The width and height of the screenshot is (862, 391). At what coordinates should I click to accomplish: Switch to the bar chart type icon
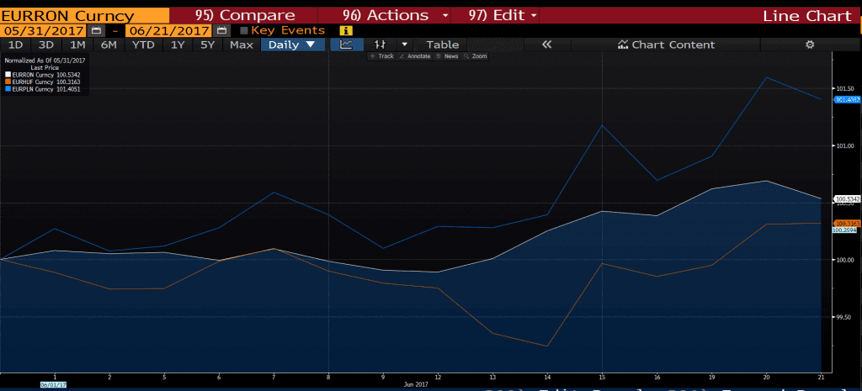380,45
